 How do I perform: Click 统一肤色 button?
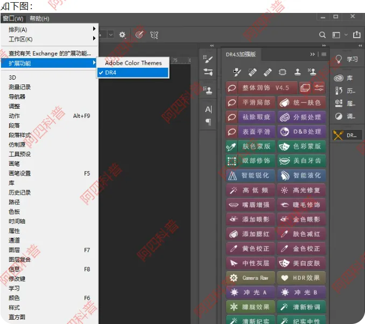coord(301,103)
